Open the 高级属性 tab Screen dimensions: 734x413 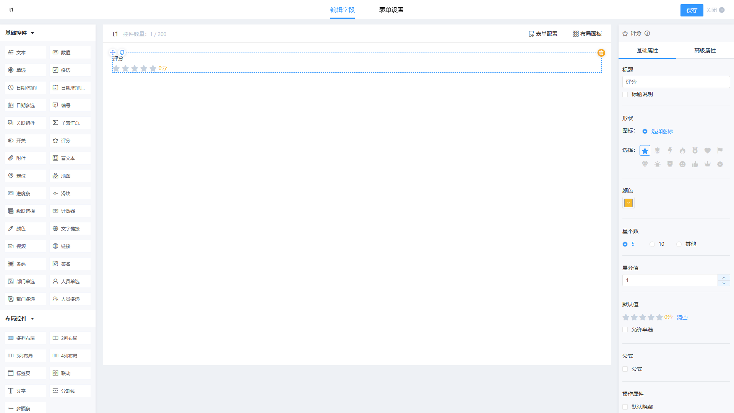point(705,51)
